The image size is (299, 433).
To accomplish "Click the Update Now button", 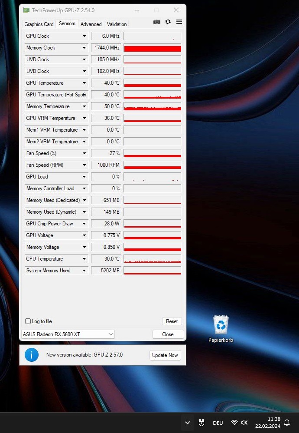I will coord(165,355).
